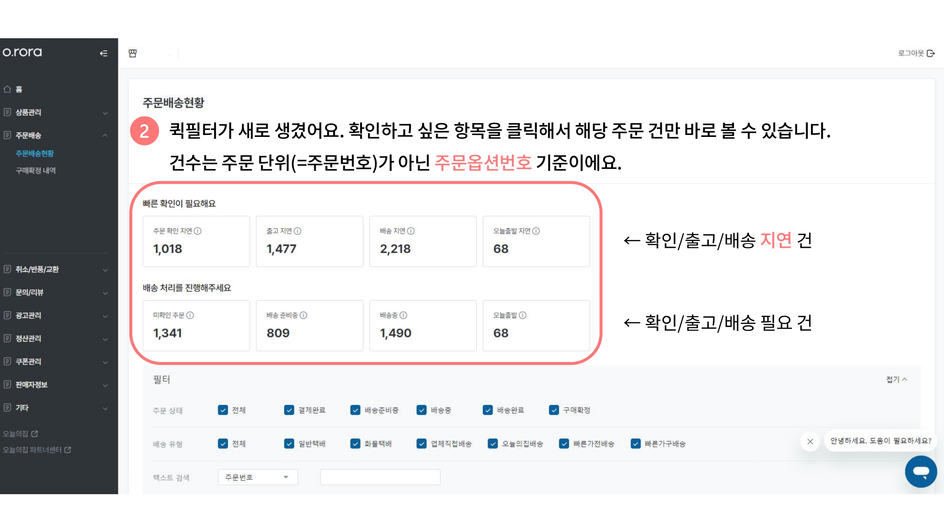
Task: Click info icon next to 배송중
Action: point(404,315)
